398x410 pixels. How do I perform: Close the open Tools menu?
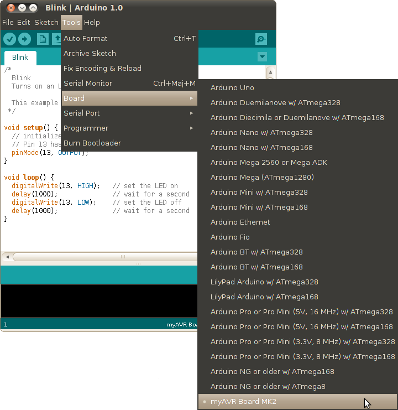tap(71, 23)
